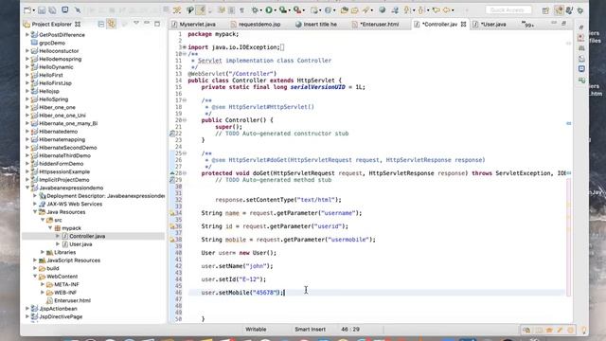The width and height of the screenshot is (606, 341).
Task: Click the warning marker on line 34
Action: coord(172,213)
